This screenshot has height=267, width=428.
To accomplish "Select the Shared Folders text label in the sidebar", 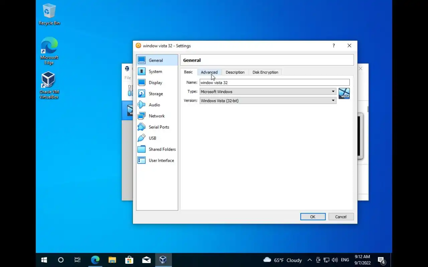I will (x=162, y=149).
